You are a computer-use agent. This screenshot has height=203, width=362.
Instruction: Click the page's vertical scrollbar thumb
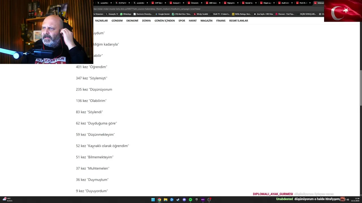tap(361, 88)
